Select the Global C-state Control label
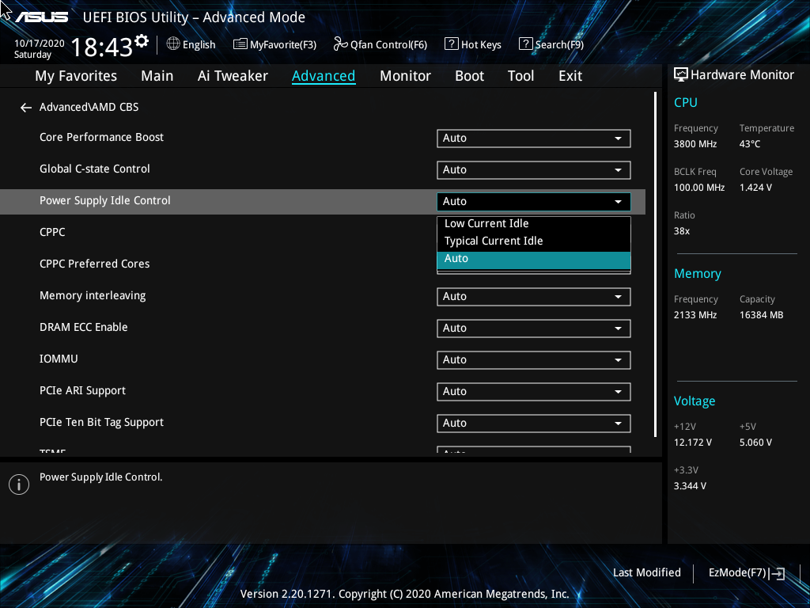The width and height of the screenshot is (810, 608). pyautogui.click(x=95, y=169)
